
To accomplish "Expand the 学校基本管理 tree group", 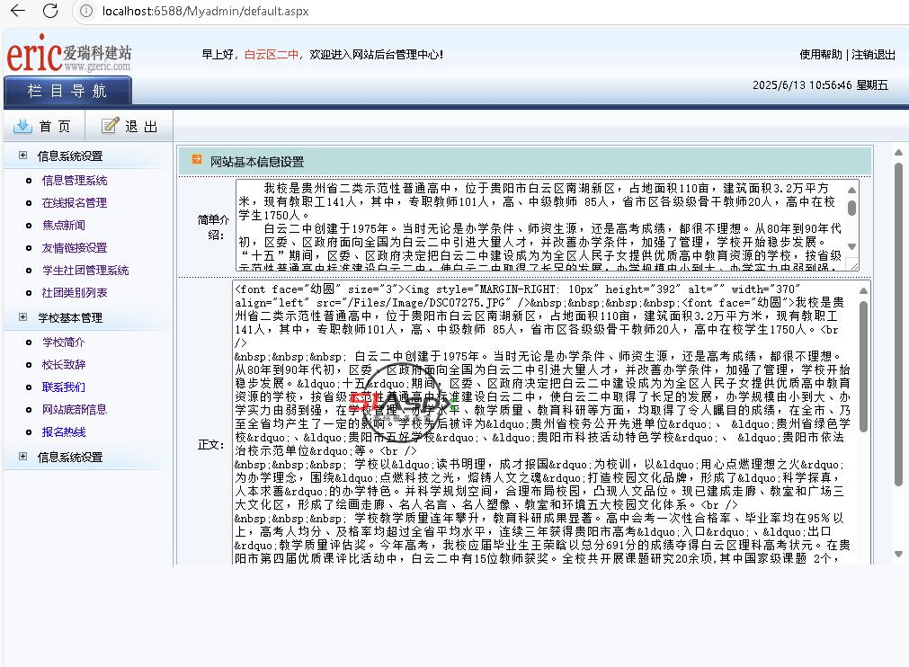I will coord(22,317).
